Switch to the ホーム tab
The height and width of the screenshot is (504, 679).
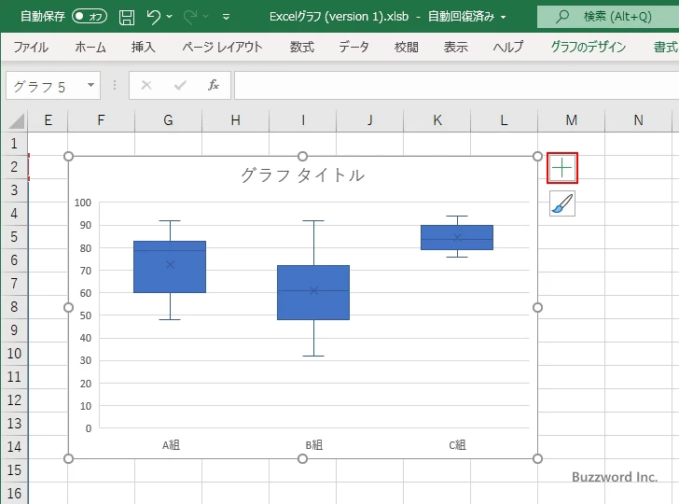(x=90, y=47)
